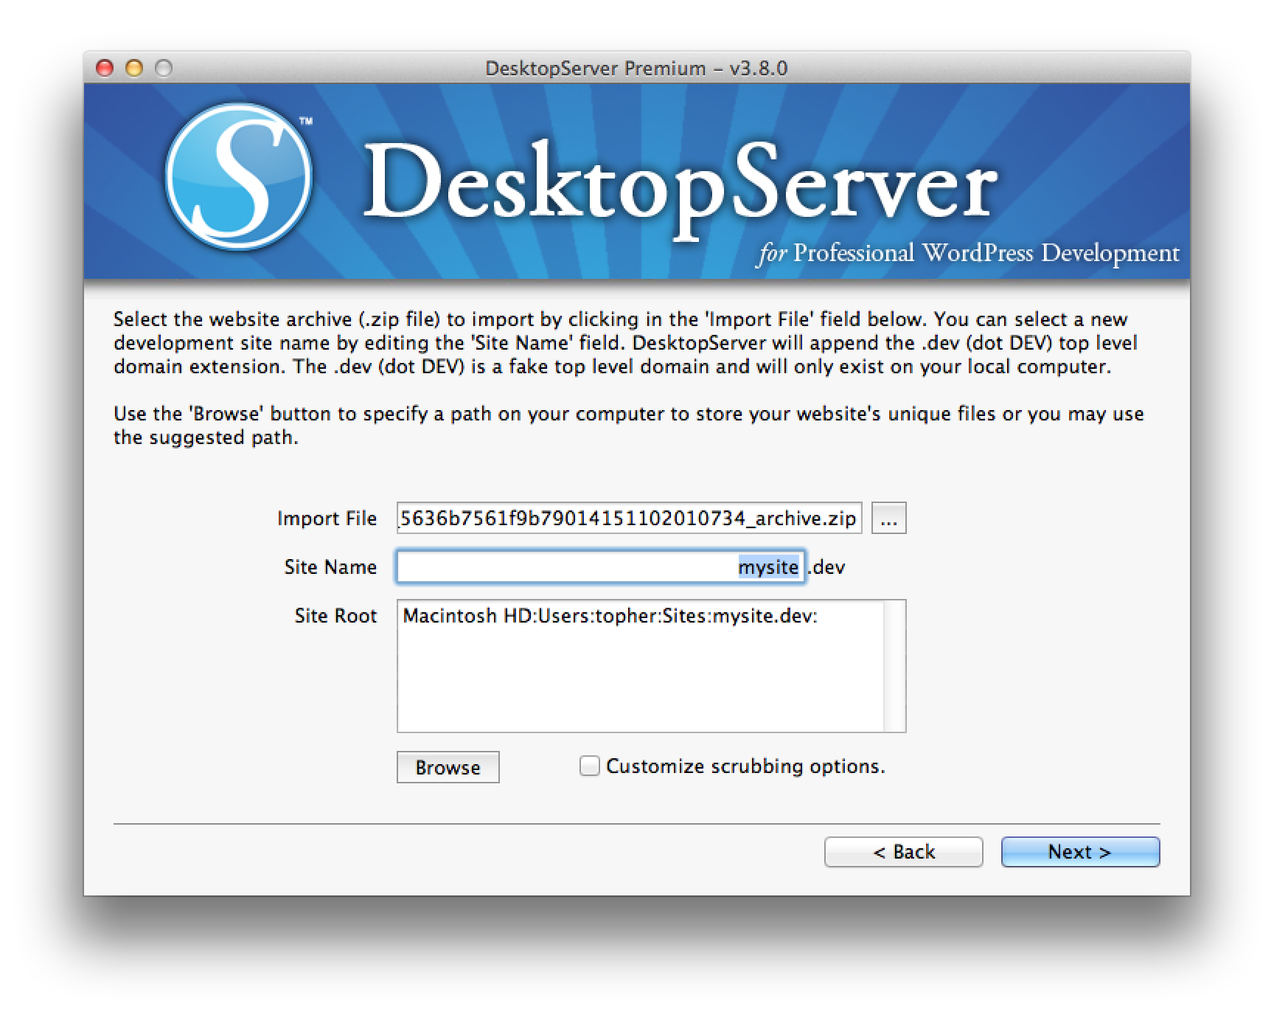Click the Browse button for site root

[448, 767]
